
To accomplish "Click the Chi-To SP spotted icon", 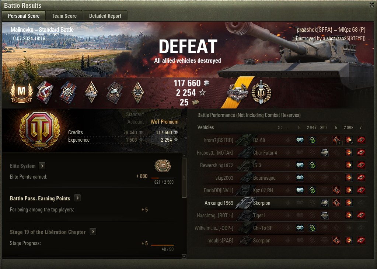I will [300, 228].
